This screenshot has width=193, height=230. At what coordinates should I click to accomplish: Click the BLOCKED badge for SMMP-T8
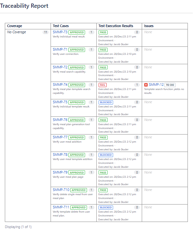106,155
